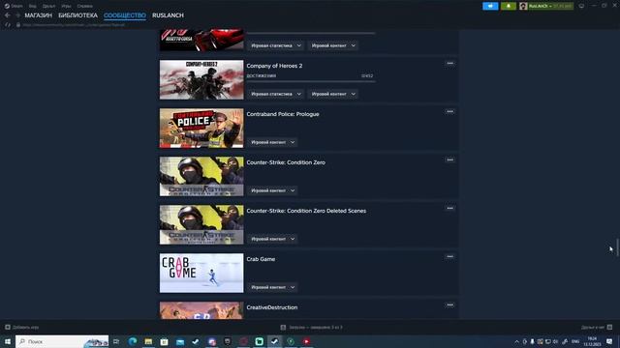Click the page vertical scrollbar thumb
The image size is (620, 348).
tap(617, 247)
